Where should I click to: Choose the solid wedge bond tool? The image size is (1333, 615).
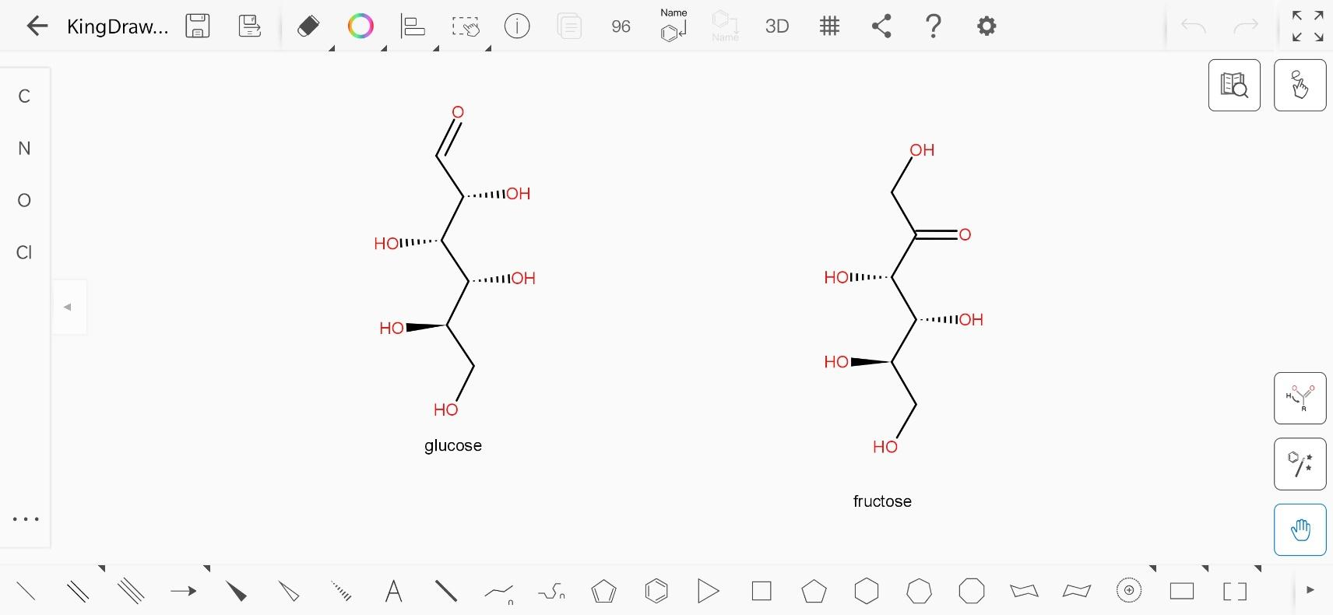click(236, 592)
